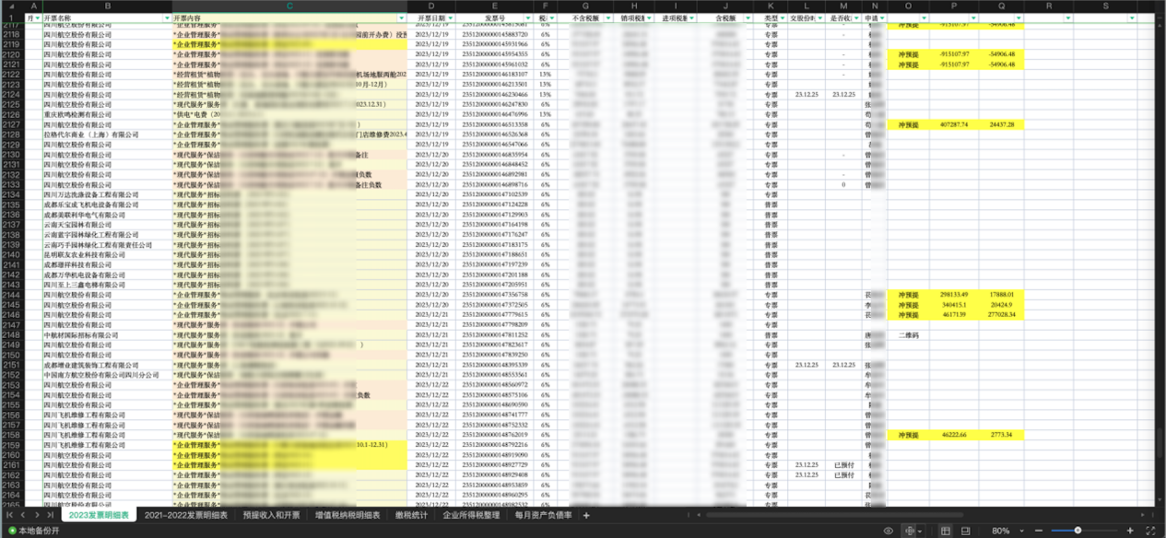Open filter dropdown for 开票内容 column
The image size is (1166, 538).
401,18
